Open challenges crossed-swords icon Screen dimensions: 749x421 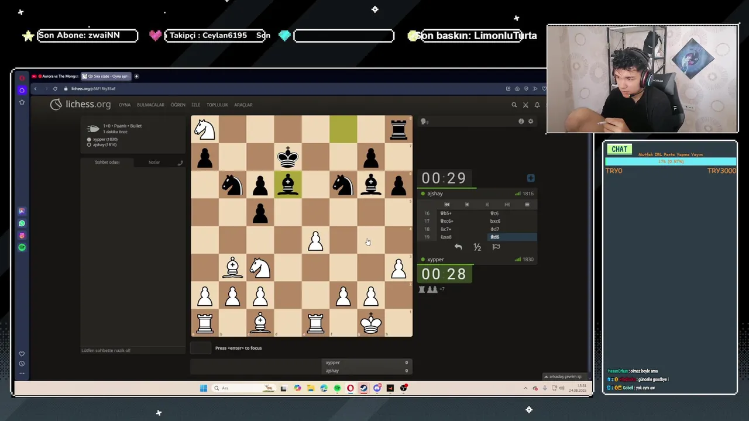click(525, 105)
